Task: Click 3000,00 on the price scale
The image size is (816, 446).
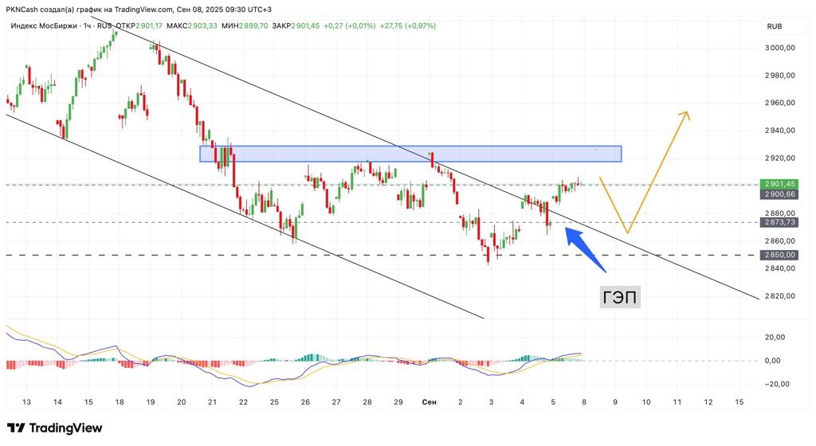Action: point(779,48)
